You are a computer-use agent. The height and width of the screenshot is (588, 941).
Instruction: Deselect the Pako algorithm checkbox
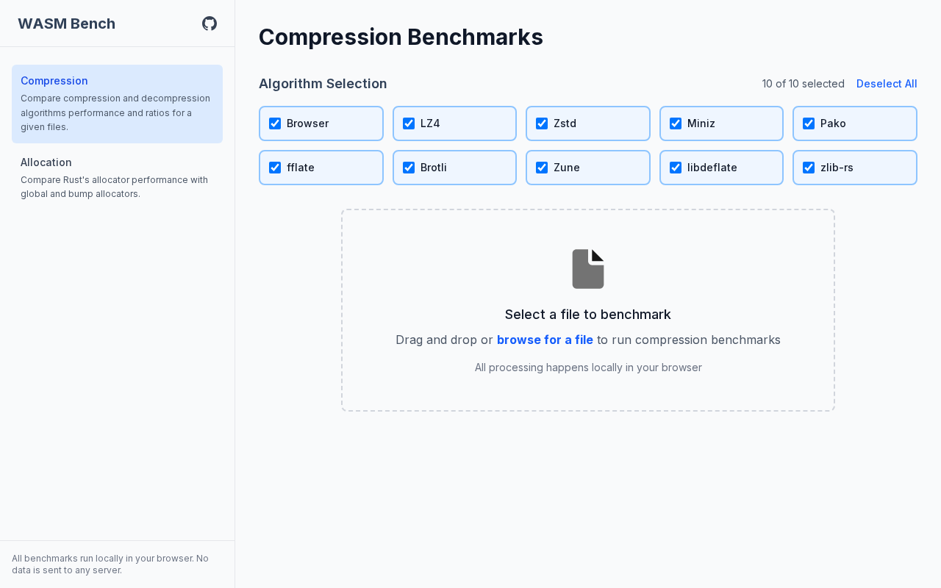(x=809, y=123)
